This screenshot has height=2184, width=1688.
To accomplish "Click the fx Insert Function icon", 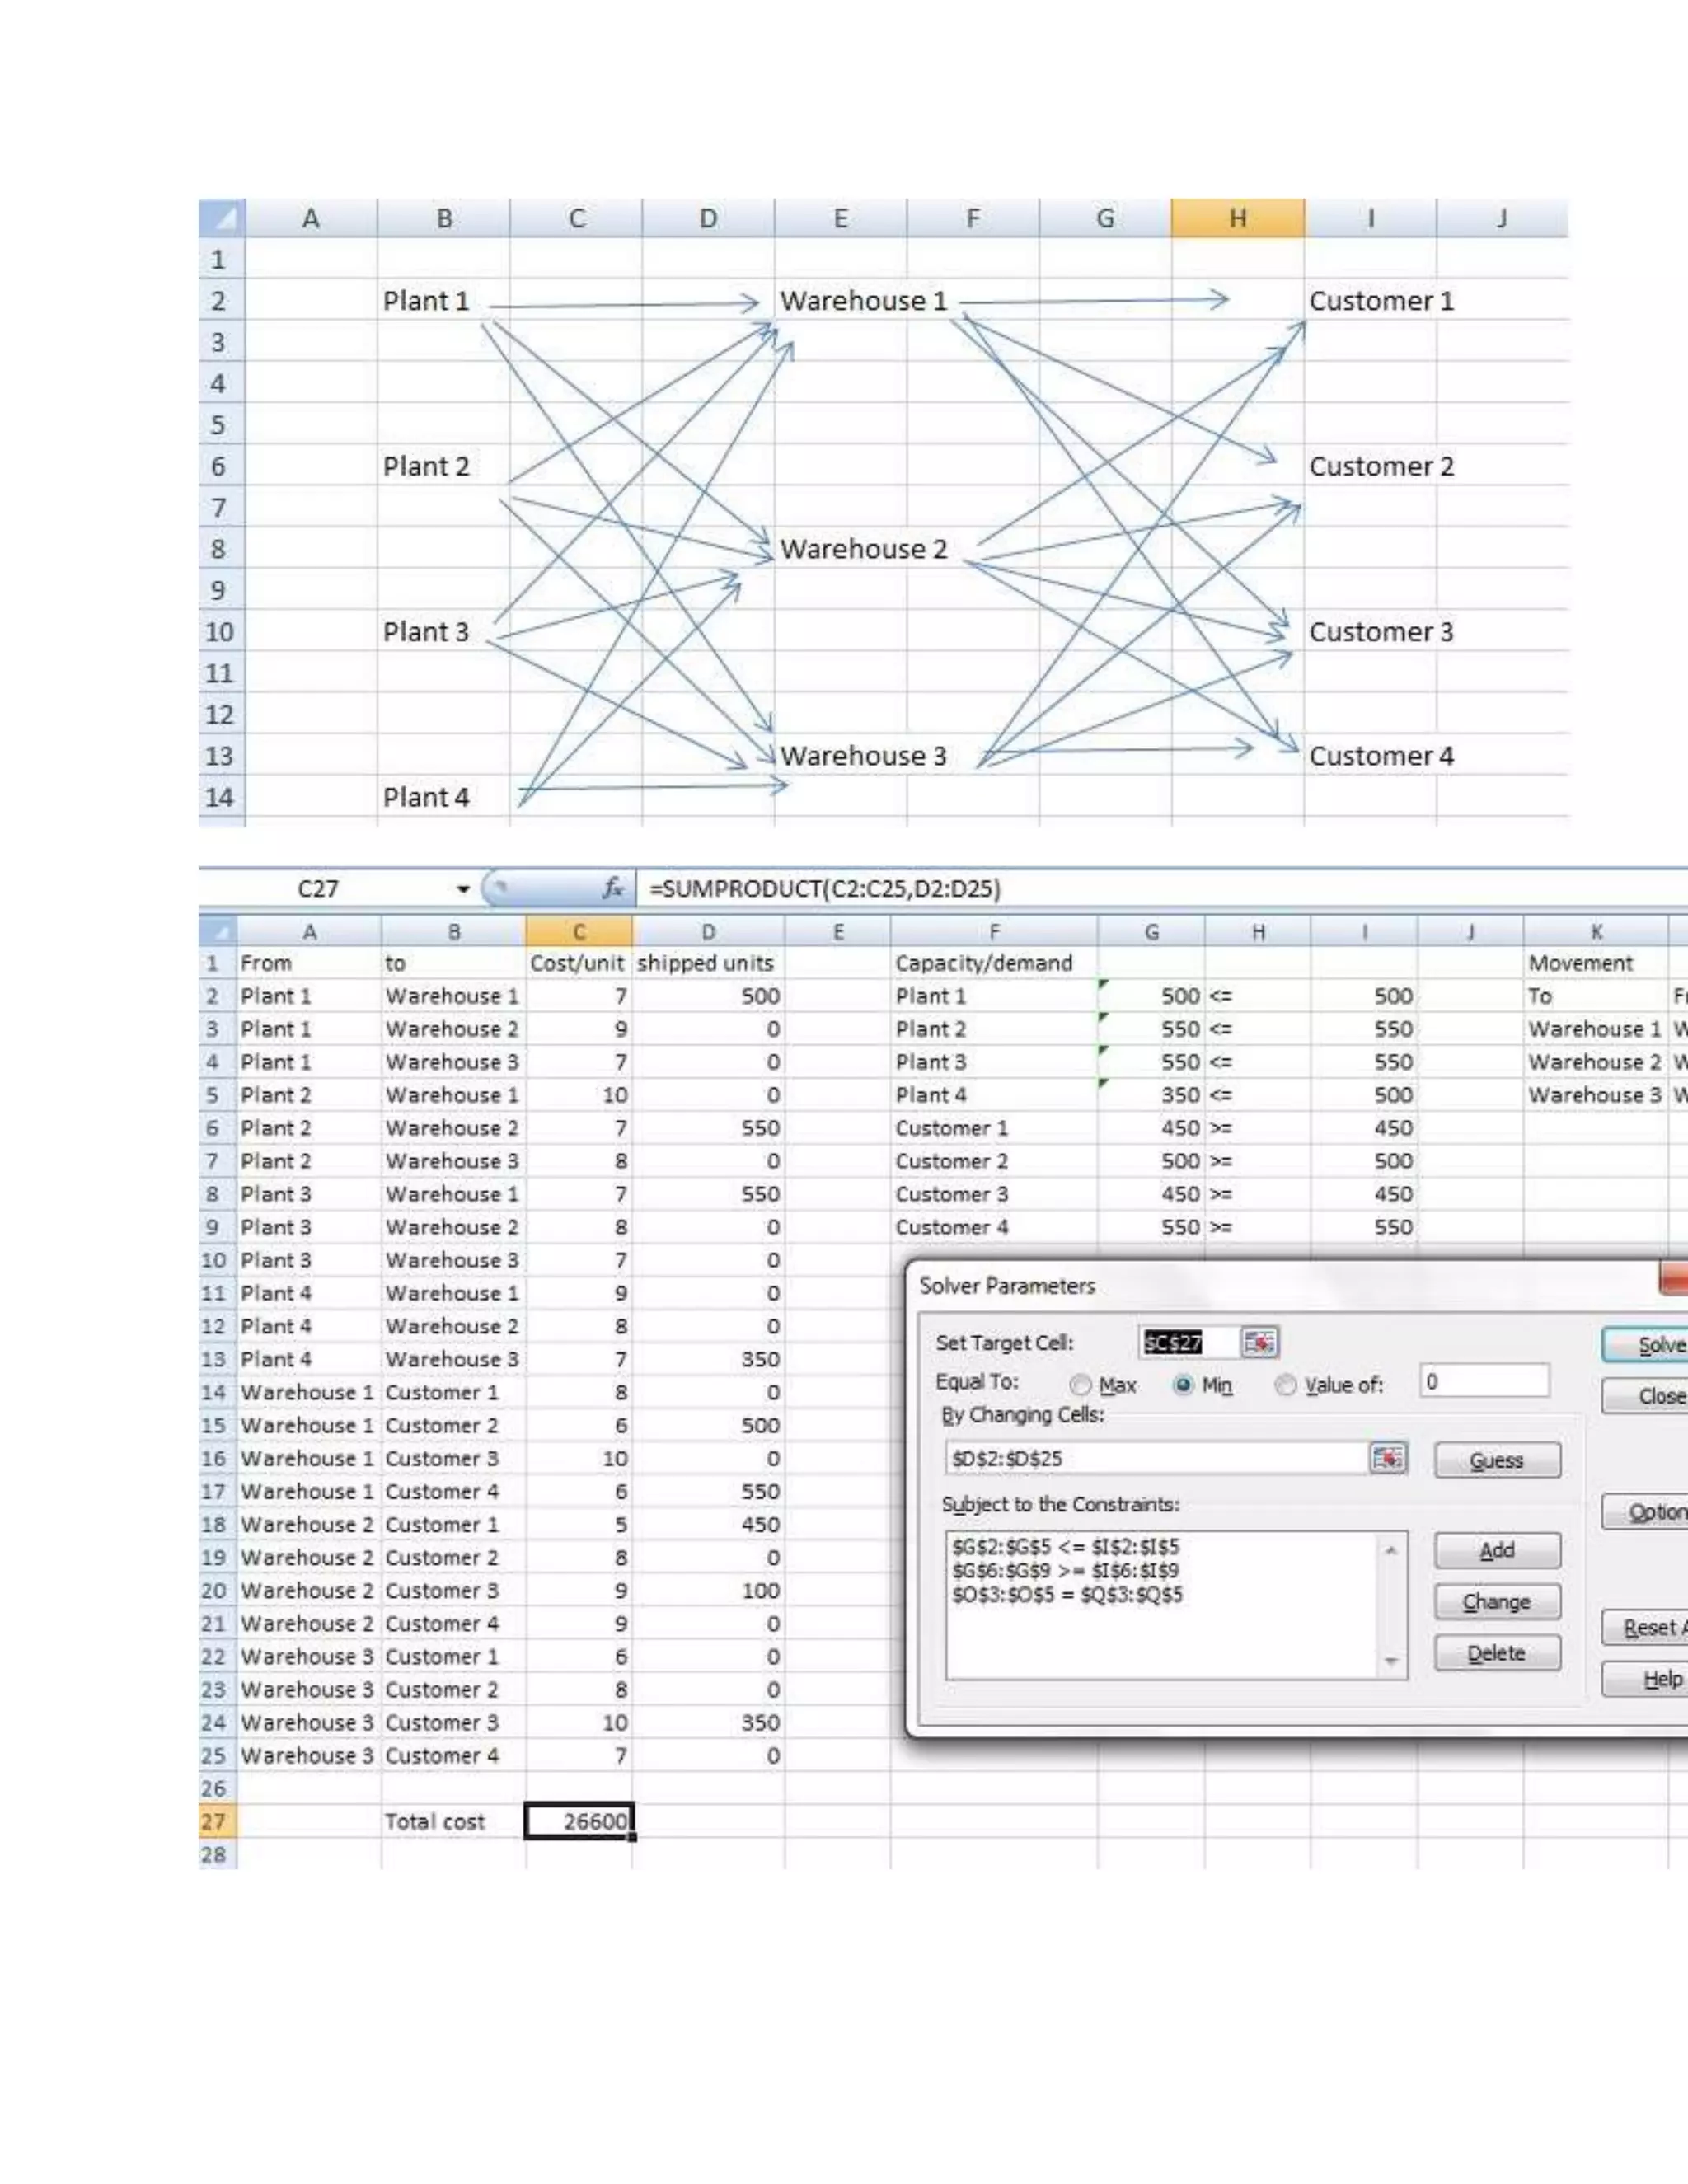I will point(612,888).
